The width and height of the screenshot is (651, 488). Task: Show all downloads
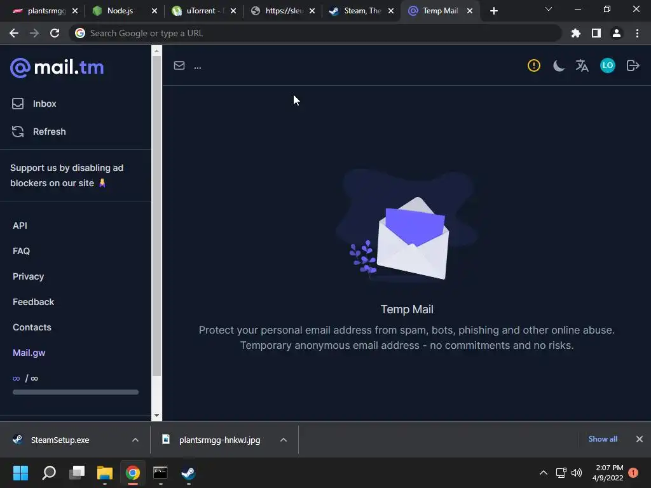click(x=603, y=439)
